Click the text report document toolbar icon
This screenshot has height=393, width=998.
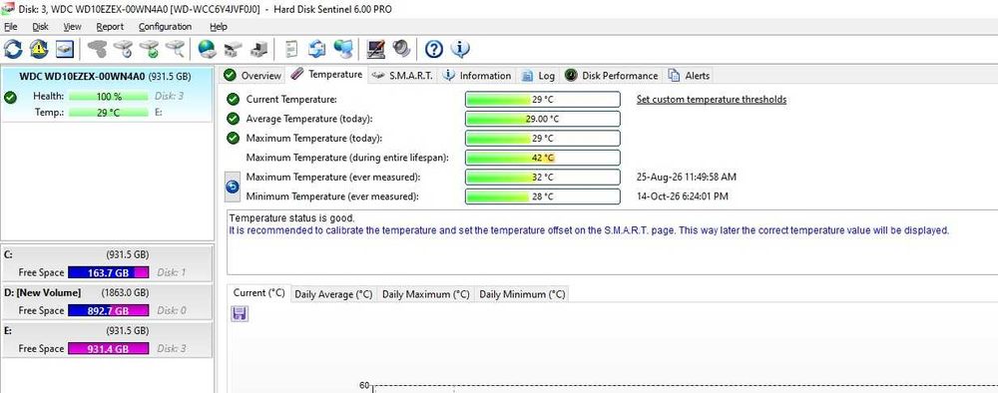pyautogui.click(x=291, y=49)
